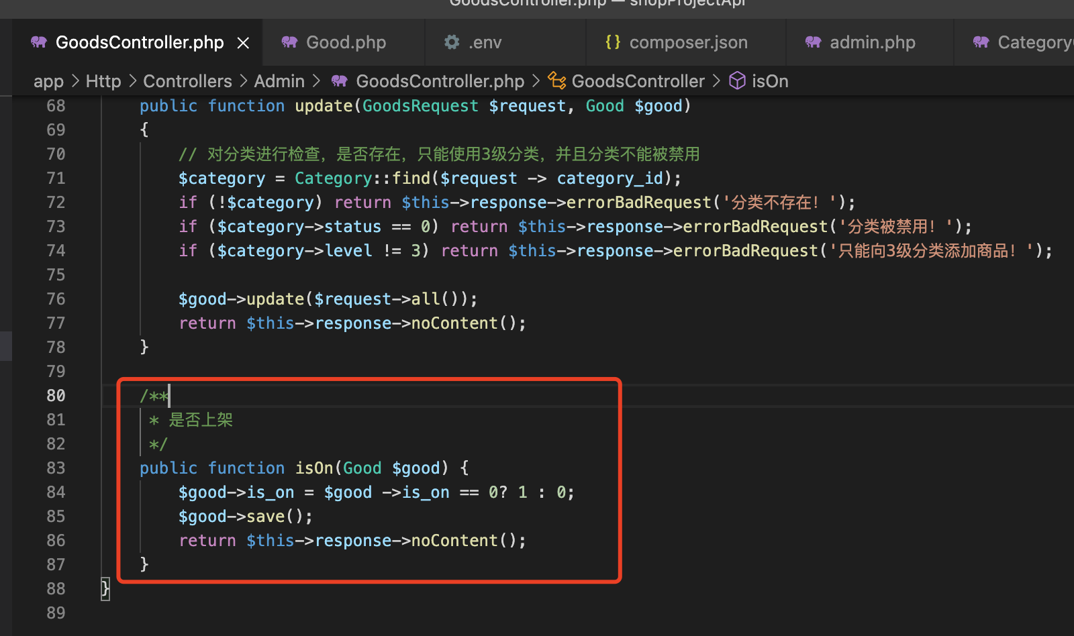Click '$category->level' on line 74
This screenshot has height=636, width=1074.
point(294,251)
